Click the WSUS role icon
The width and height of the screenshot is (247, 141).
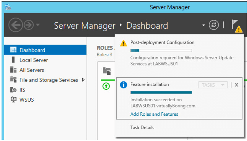pos(13,99)
